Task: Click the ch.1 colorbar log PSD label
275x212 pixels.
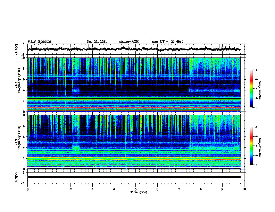Action: (x=260, y=90)
